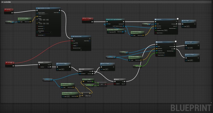The height and width of the screenshot is (113, 213).
Task: Select the AI controller comment title
Action: [x=6, y=2]
